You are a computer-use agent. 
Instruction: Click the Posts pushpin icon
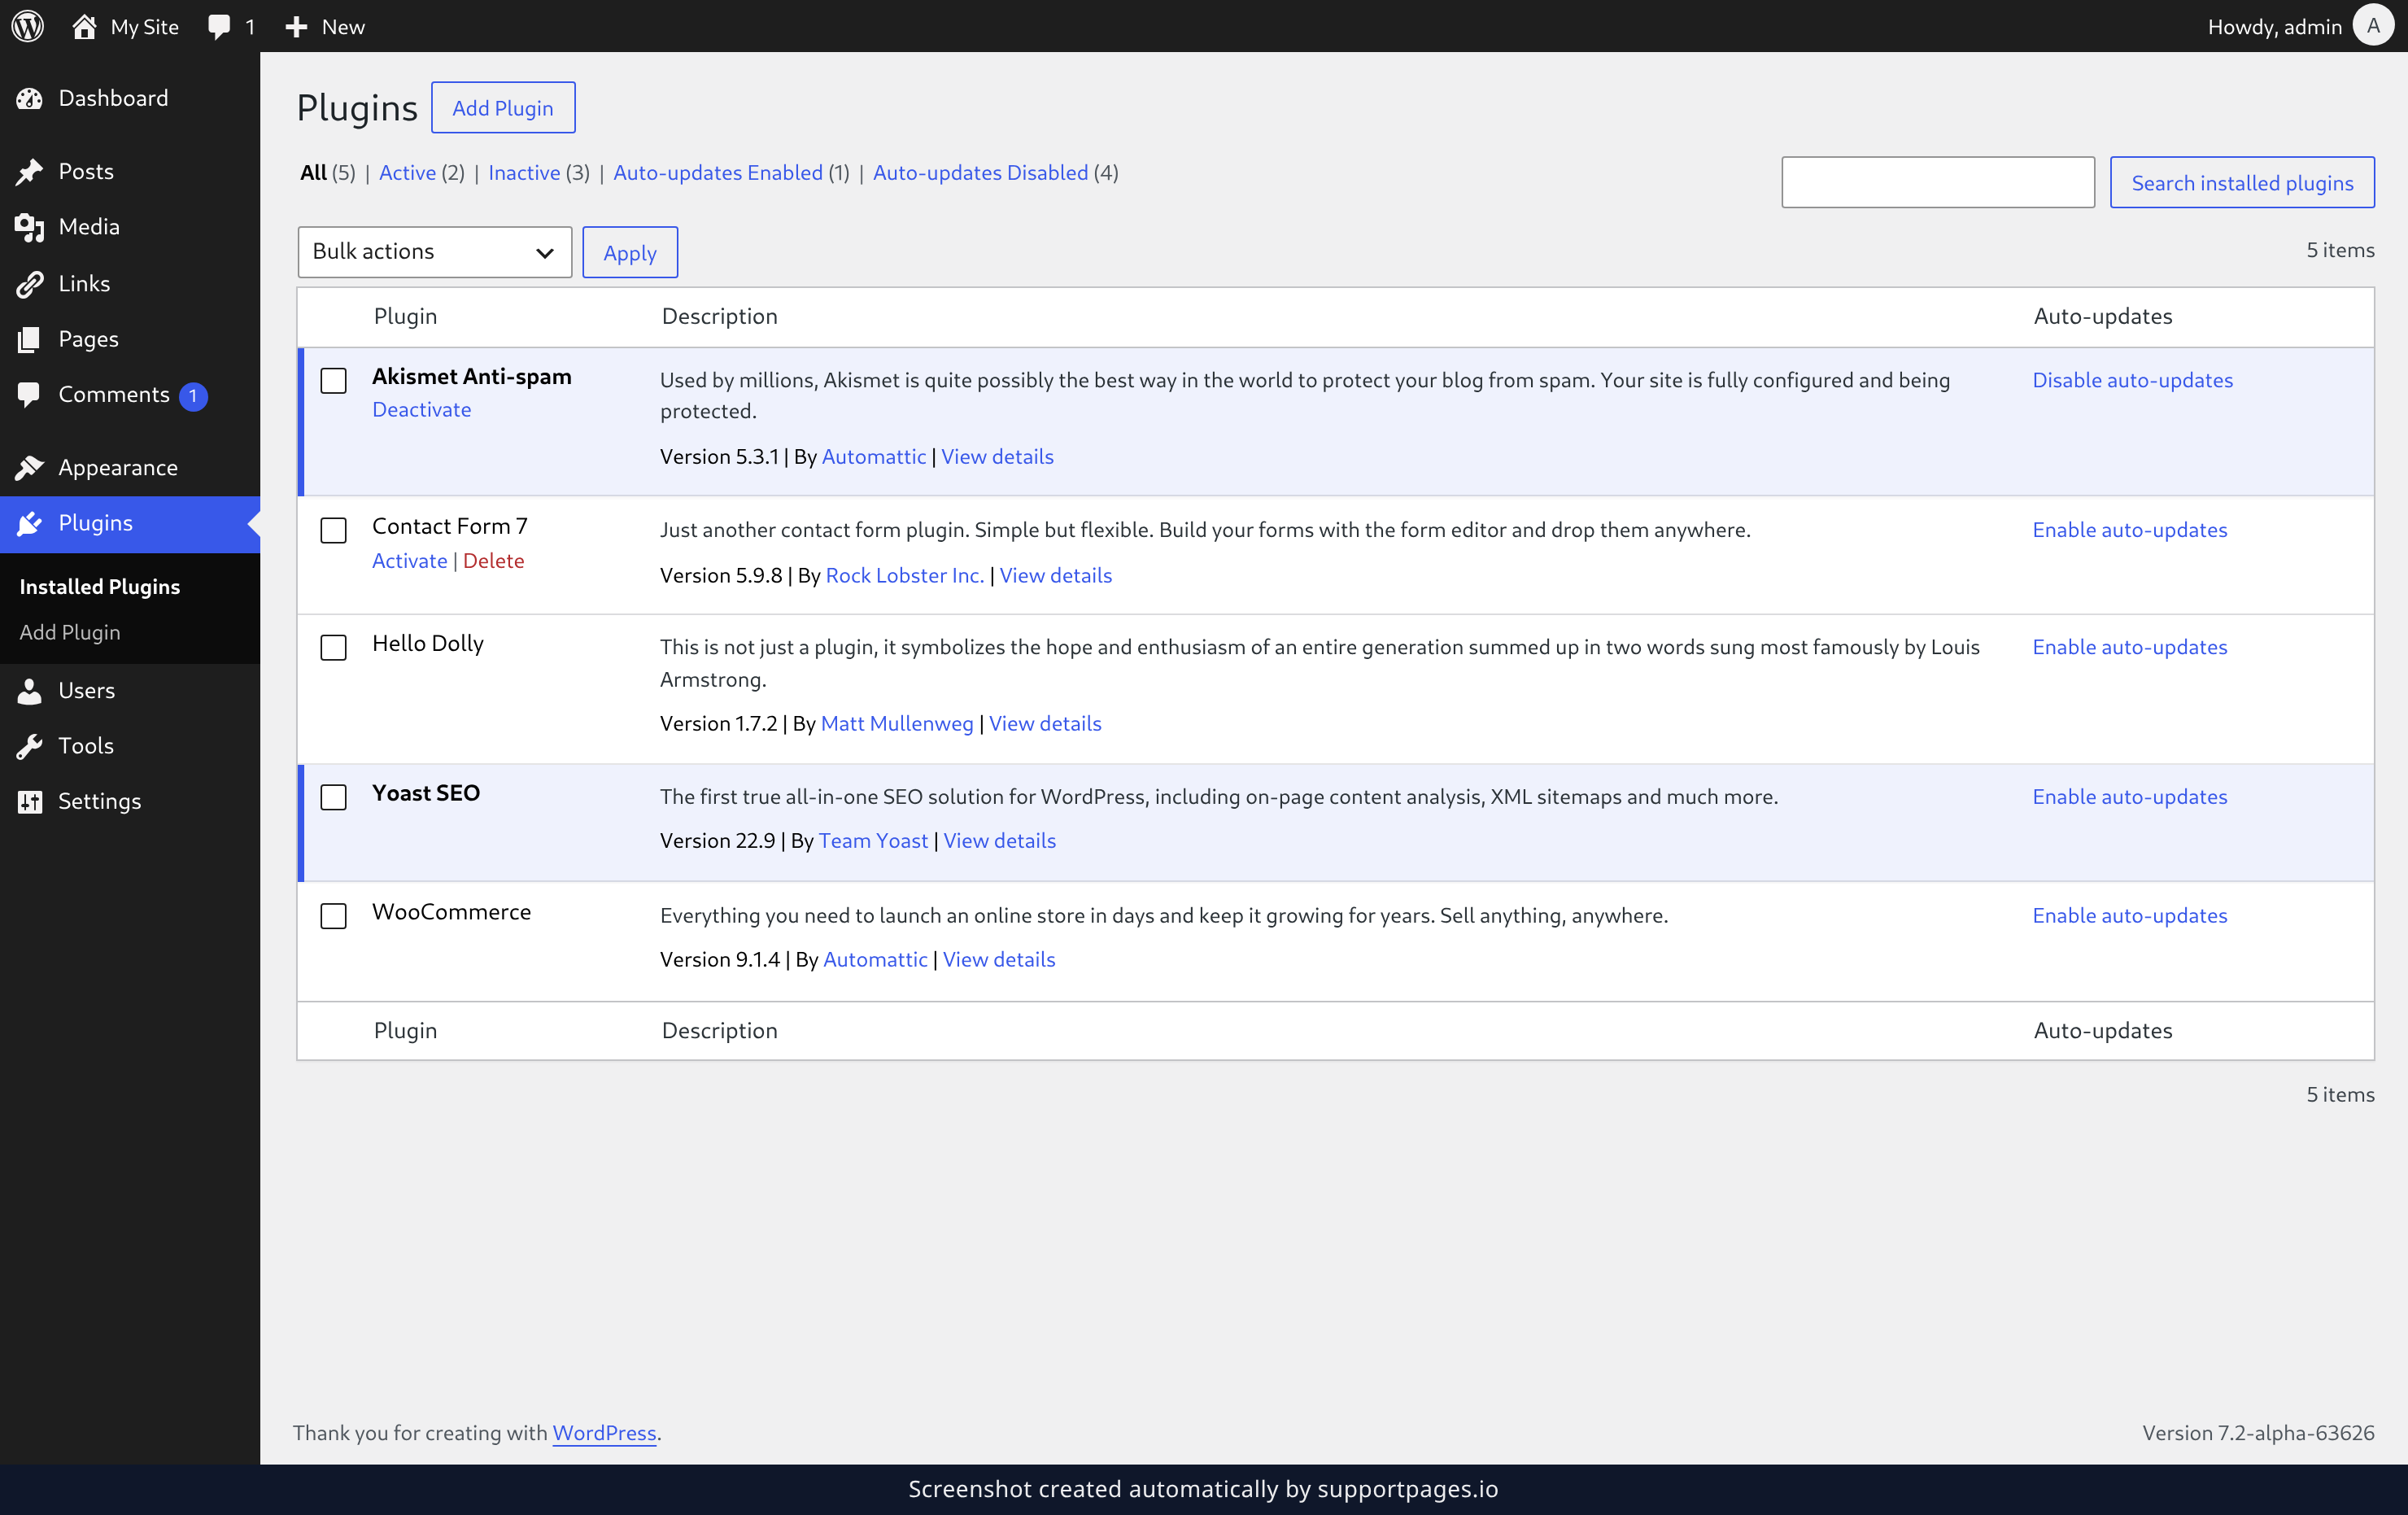click(x=30, y=171)
